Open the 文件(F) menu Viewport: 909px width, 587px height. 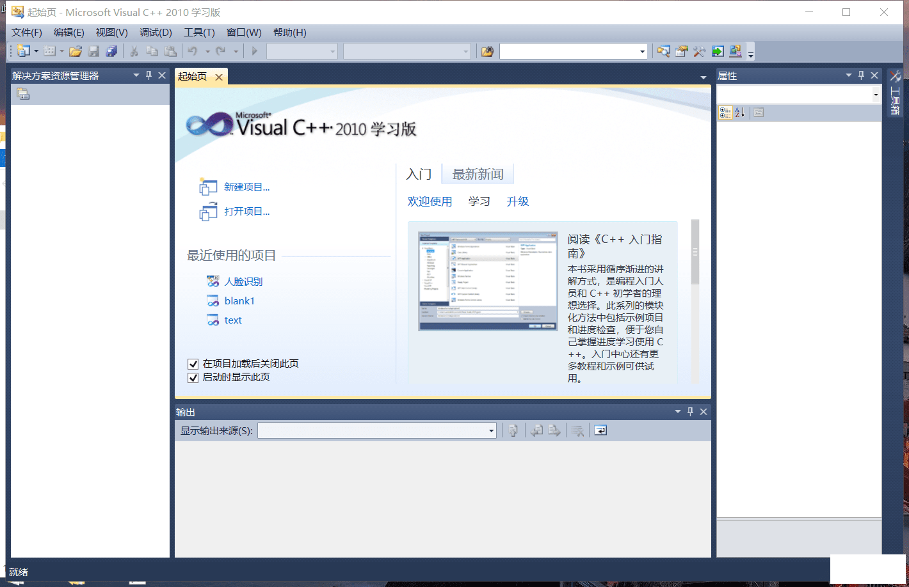tap(27, 33)
